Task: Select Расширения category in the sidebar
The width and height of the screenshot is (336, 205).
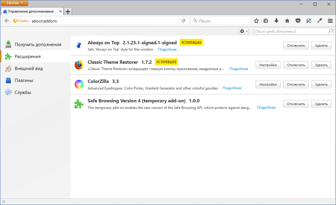Action: [35, 56]
